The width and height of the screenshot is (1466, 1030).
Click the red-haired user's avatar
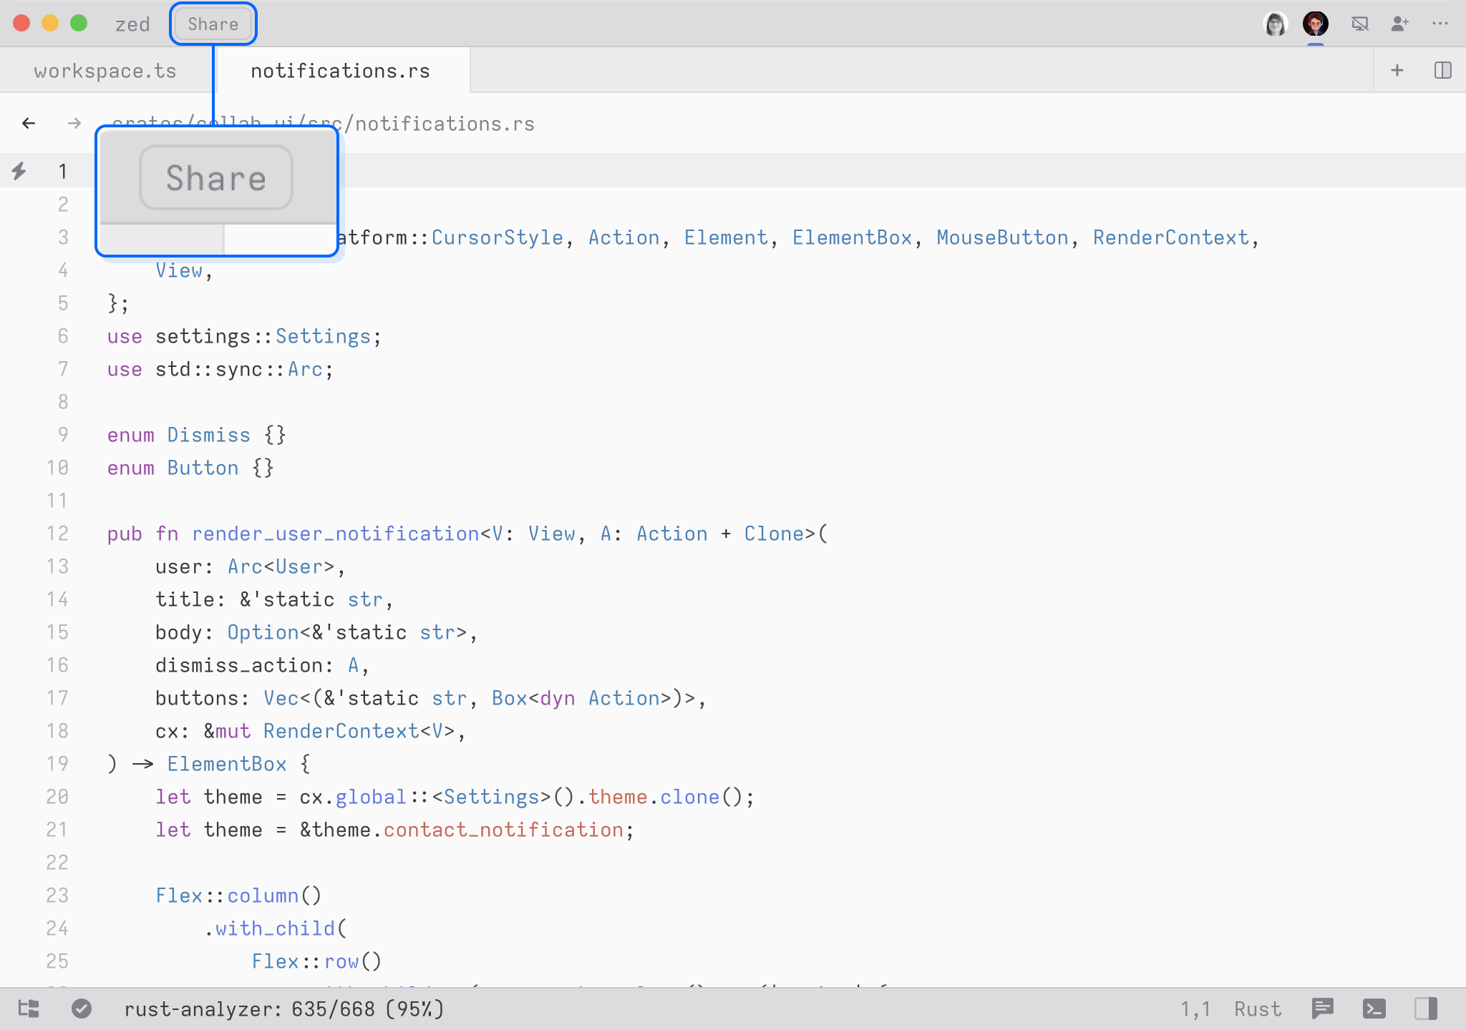(1315, 24)
